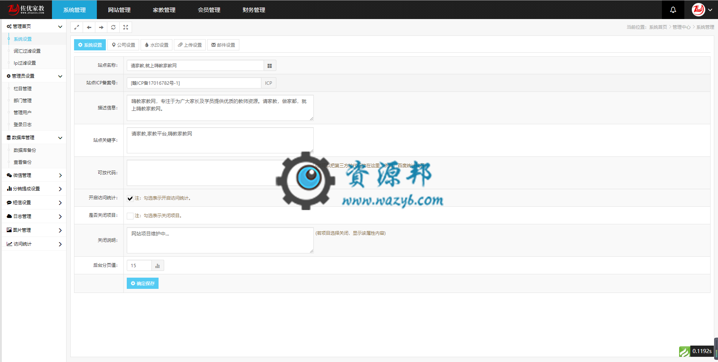Open 管理用户 in sidebar
The height and width of the screenshot is (362, 718).
22,113
